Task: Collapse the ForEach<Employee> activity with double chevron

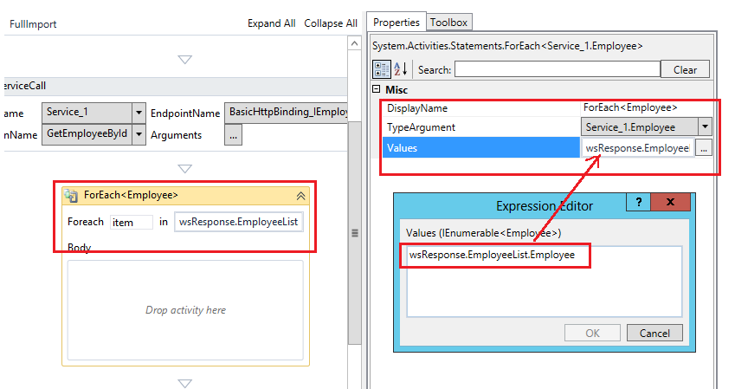Action: (x=300, y=196)
